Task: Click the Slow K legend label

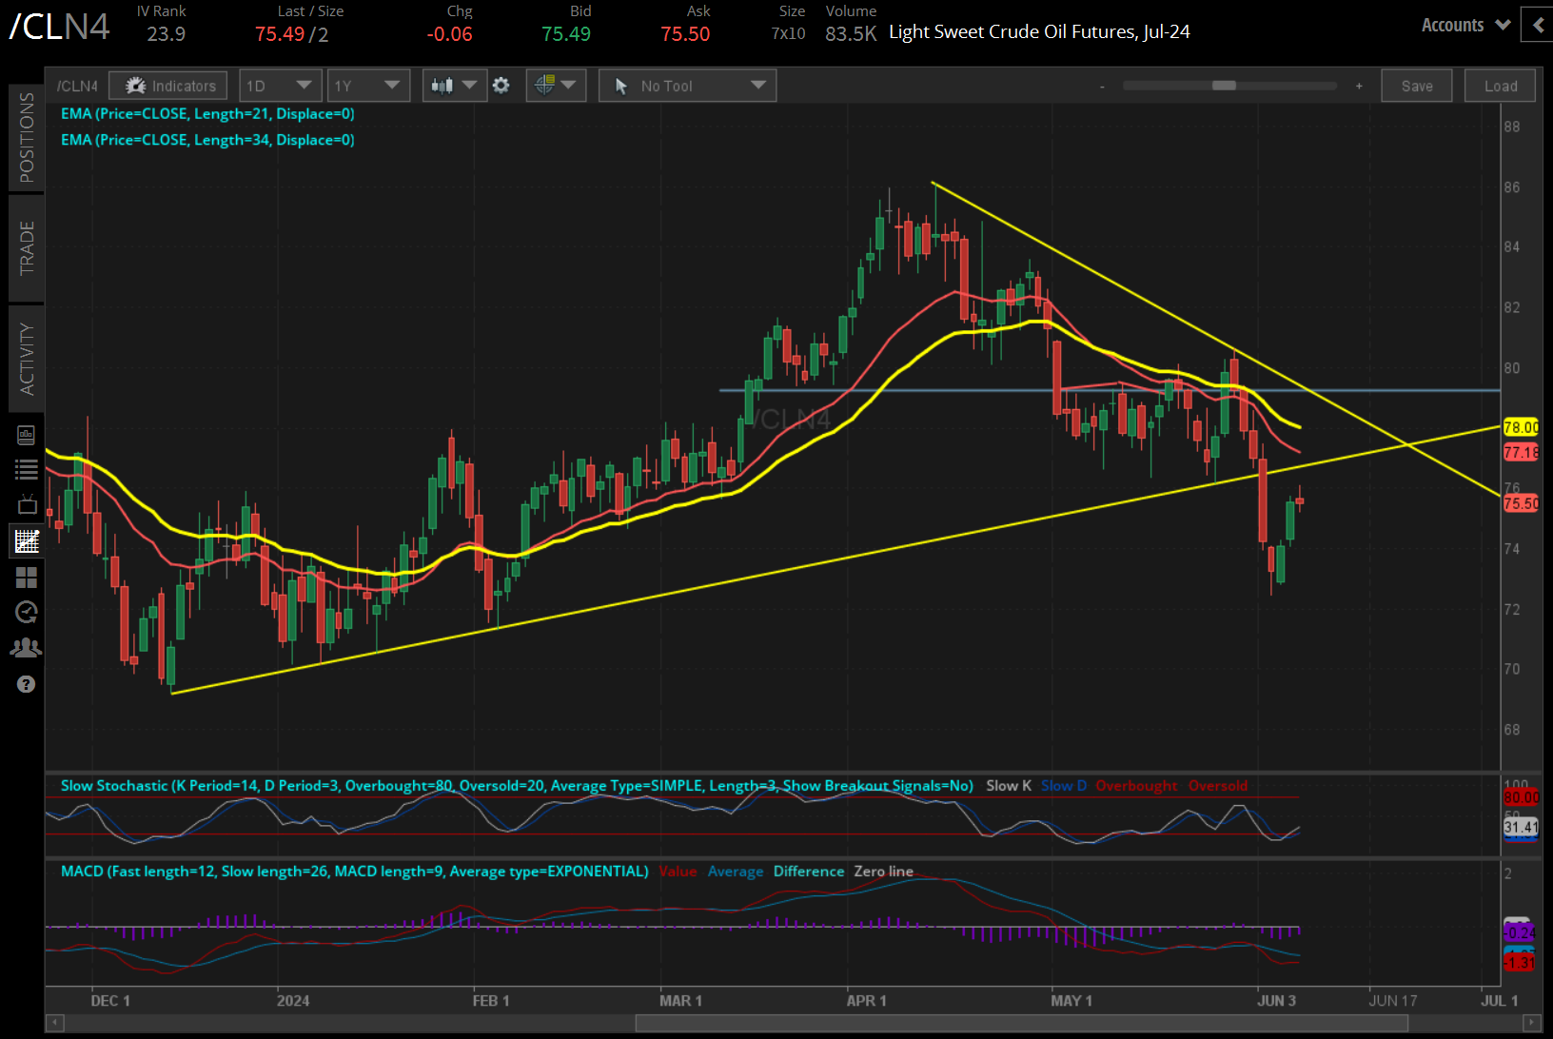Action: 1009,786
